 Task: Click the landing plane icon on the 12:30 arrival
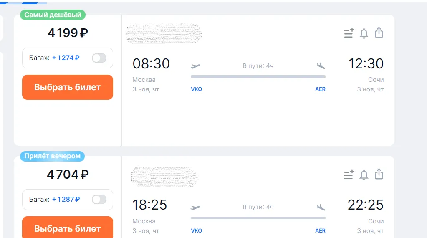321,66
